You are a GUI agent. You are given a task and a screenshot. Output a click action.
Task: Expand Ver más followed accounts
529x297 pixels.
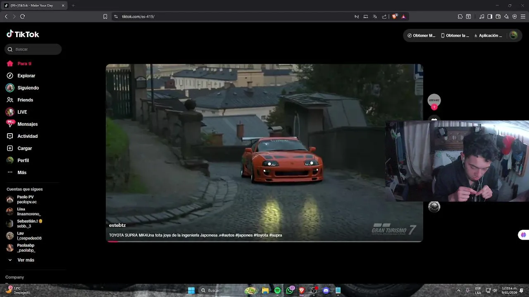tap(21, 260)
